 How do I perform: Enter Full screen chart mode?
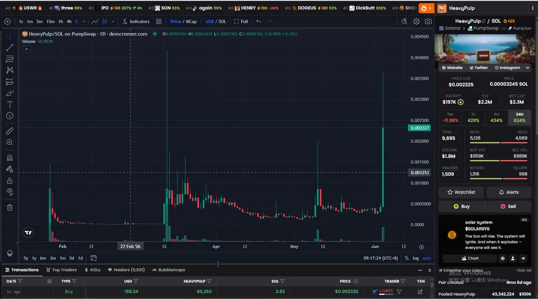(241, 21)
